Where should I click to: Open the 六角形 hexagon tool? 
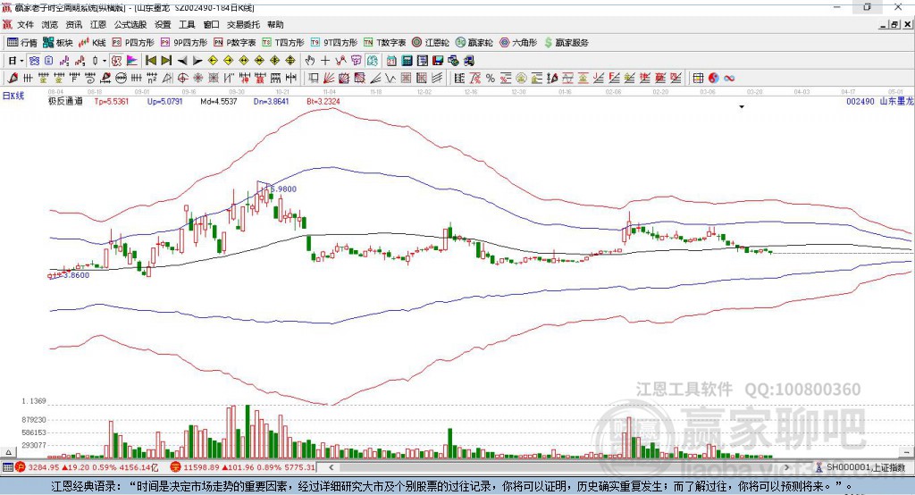tap(518, 43)
